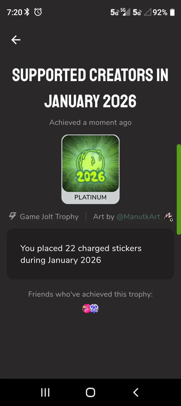The height and width of the screenshot is (406, 181).
Task: Open the pink friend avatar
Action: tap(86, 308)
